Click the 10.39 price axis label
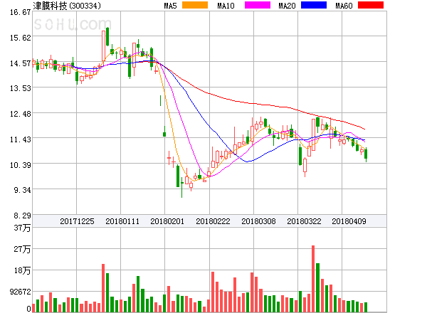Viewport: 427px width, 313px height. (x=20, y=165)
